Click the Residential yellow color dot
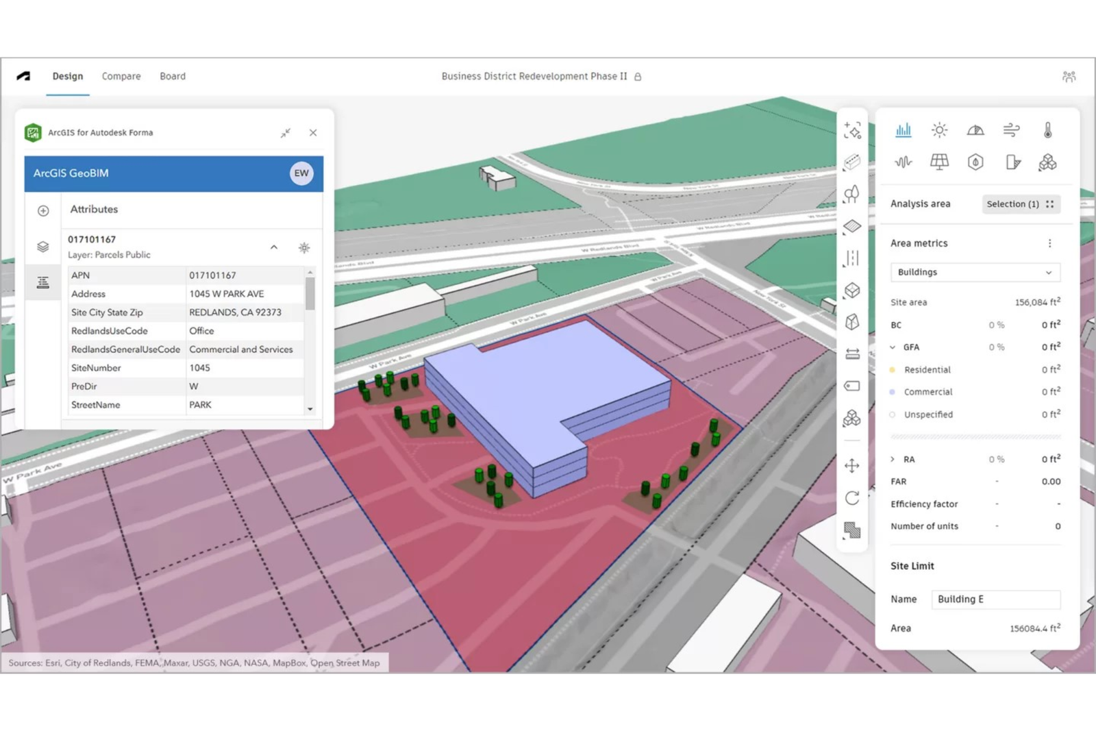Viewport: 1096px width, 731px height. pos(892,370)
